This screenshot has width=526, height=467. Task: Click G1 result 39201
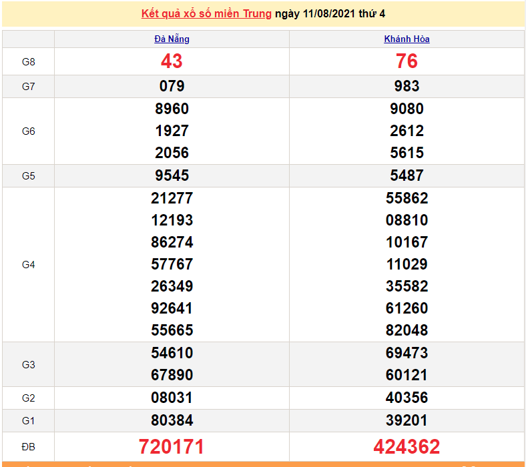click(407, 420)
